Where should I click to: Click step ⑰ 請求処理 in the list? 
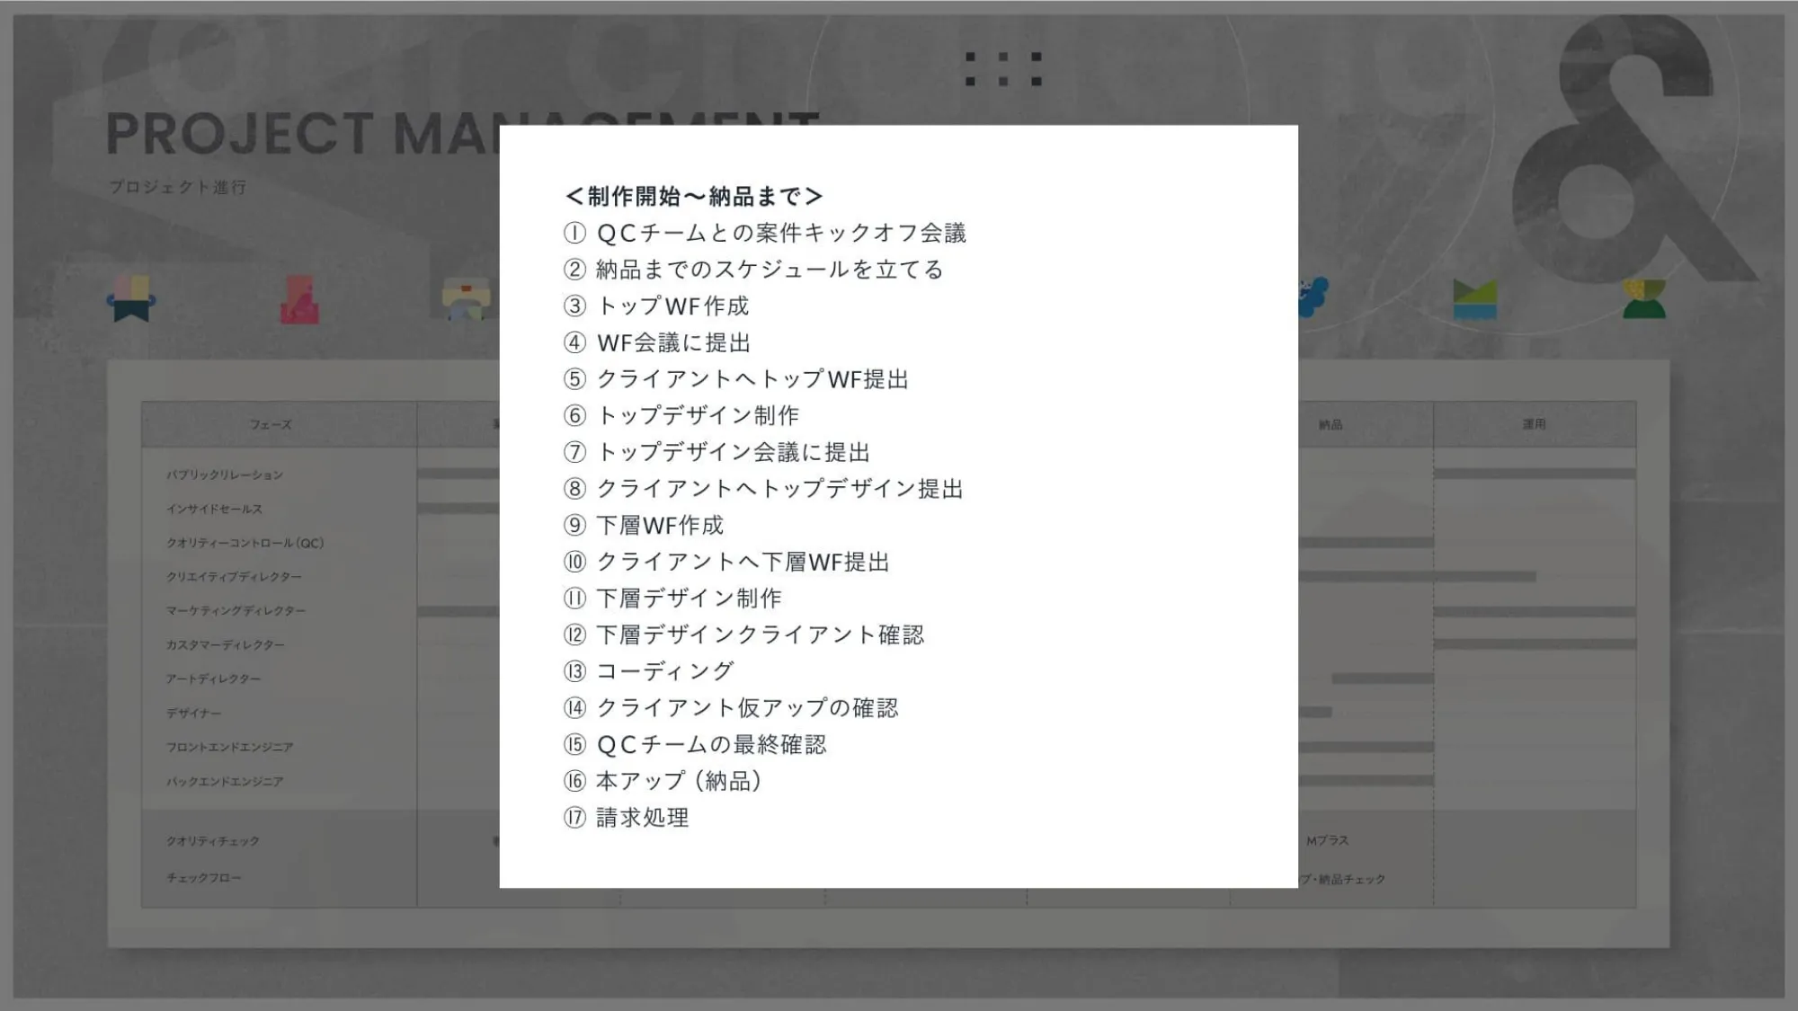click(x=627, y=818)
